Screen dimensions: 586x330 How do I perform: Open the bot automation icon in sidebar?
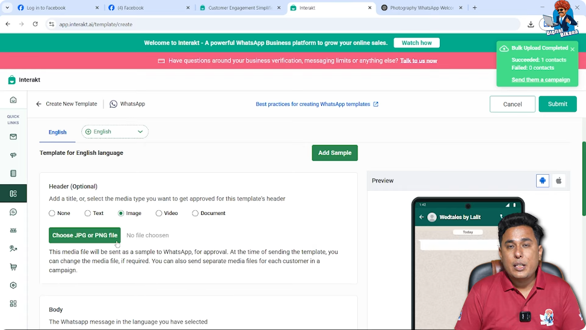13,231
